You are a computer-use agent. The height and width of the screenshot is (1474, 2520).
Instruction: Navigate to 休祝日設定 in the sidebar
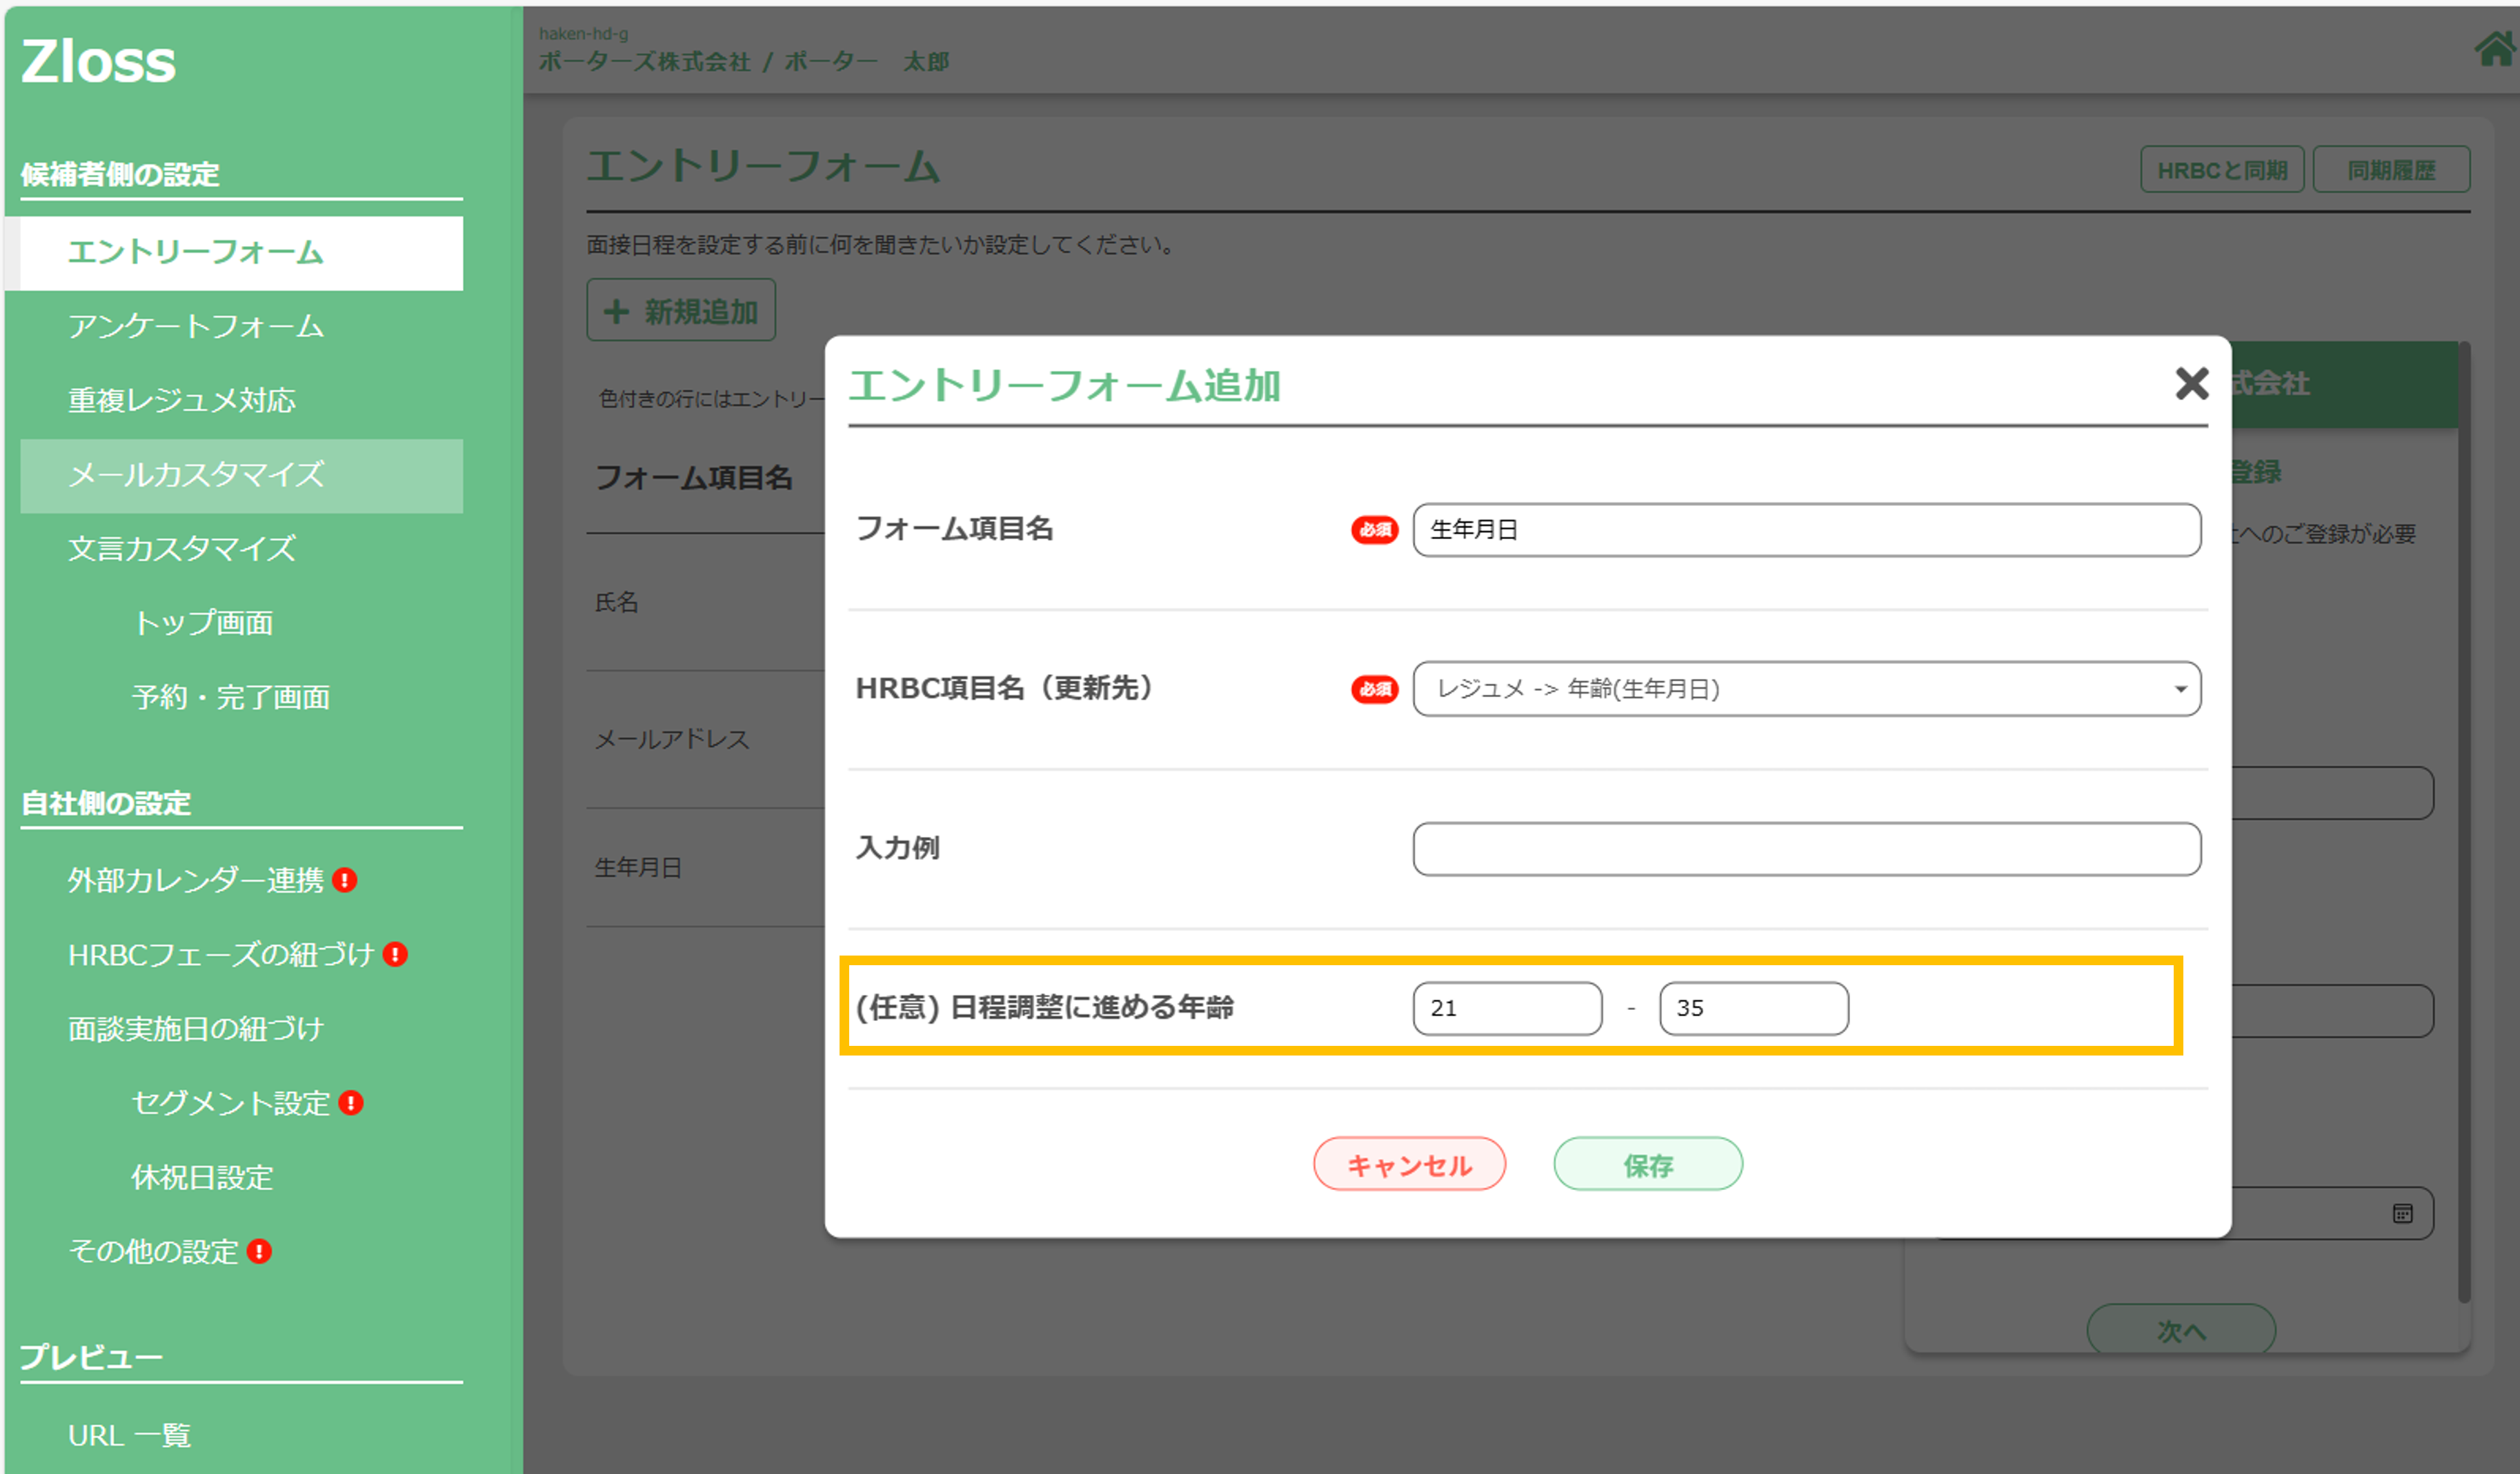203,1178
